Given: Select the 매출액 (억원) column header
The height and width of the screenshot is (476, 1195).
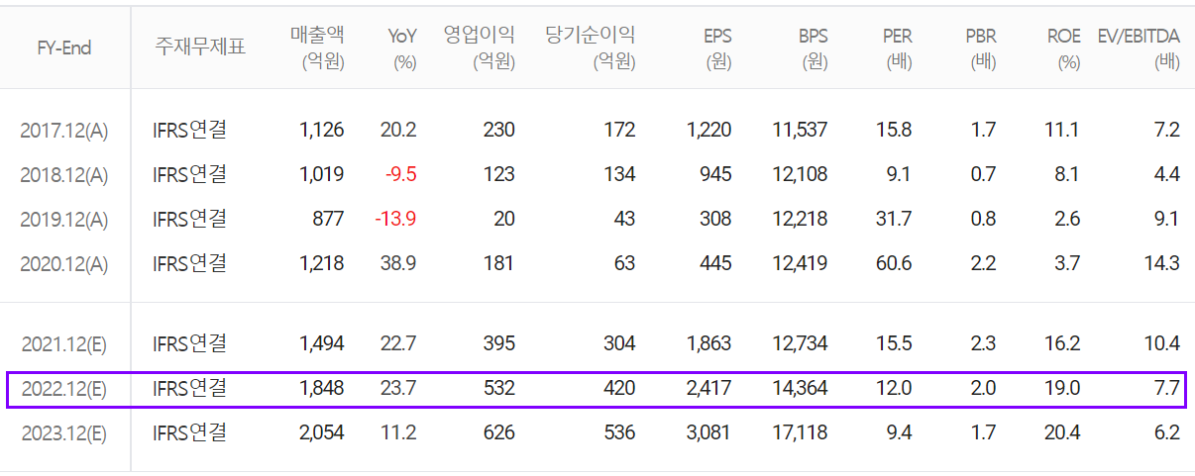Looking at the screenshot, I should pyautogui.click(x=317, y=48).
